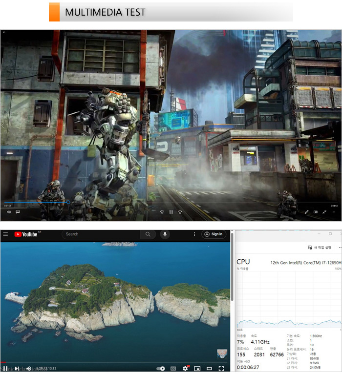Click the red YouTube progress bar

(3, 362)
